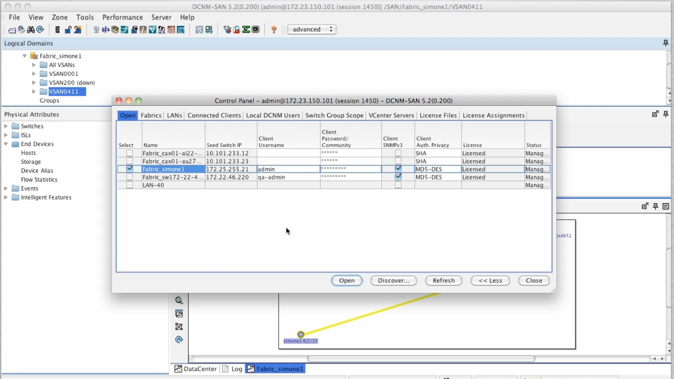Toggle SNMPv3 checkbox for LAN-40 row
Screen dimensions: 674x379
point(398,185)
